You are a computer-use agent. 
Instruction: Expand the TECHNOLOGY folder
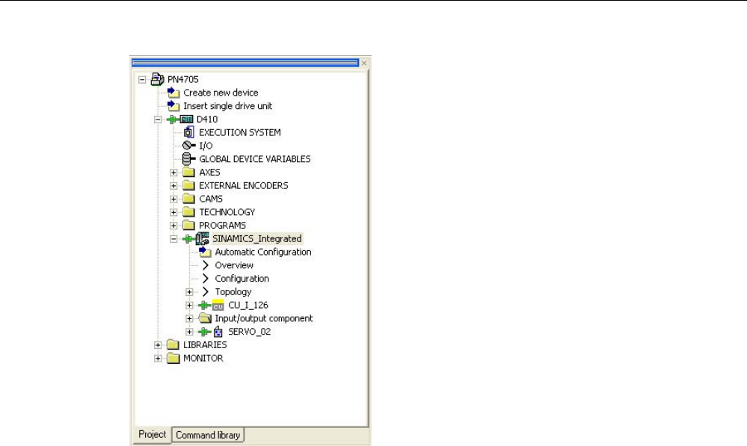173,212
